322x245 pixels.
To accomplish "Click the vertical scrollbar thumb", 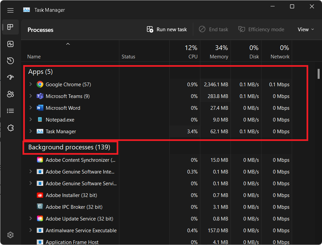I will [319, 74].
